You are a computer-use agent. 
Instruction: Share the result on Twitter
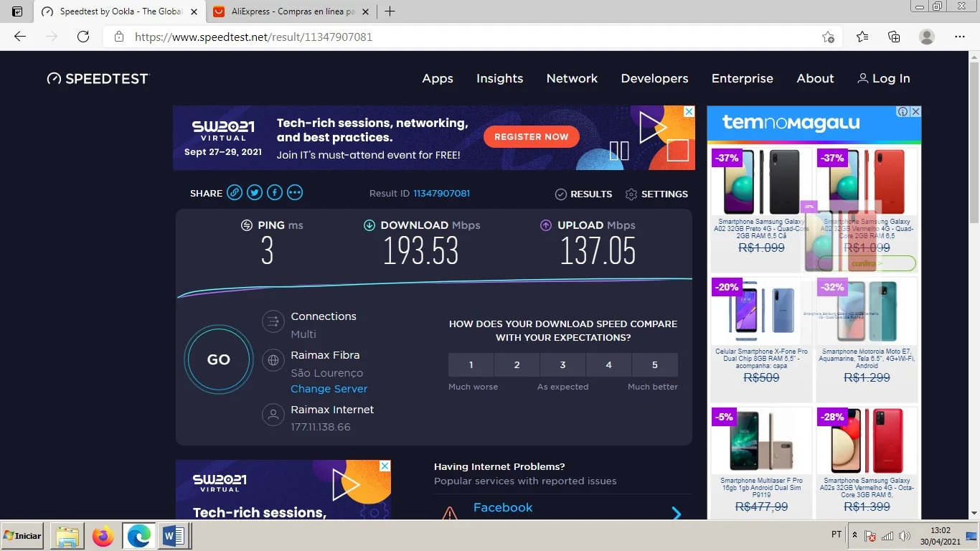point(255,192)
